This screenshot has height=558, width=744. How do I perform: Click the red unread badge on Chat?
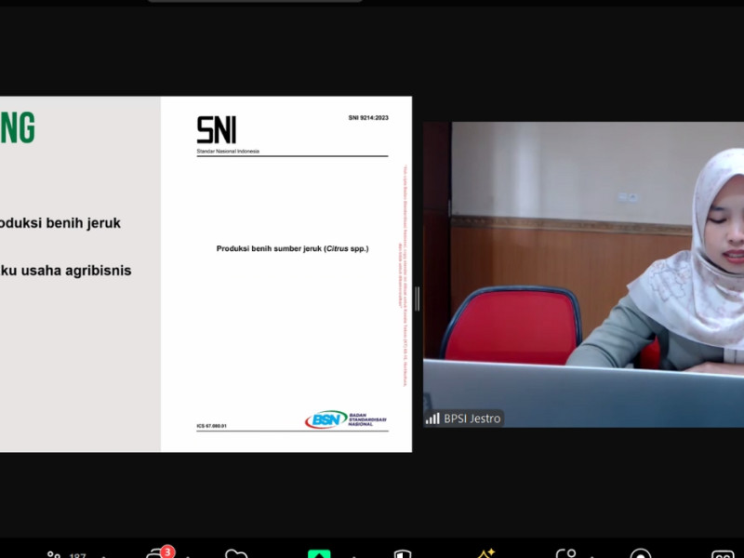pos(167,551)
